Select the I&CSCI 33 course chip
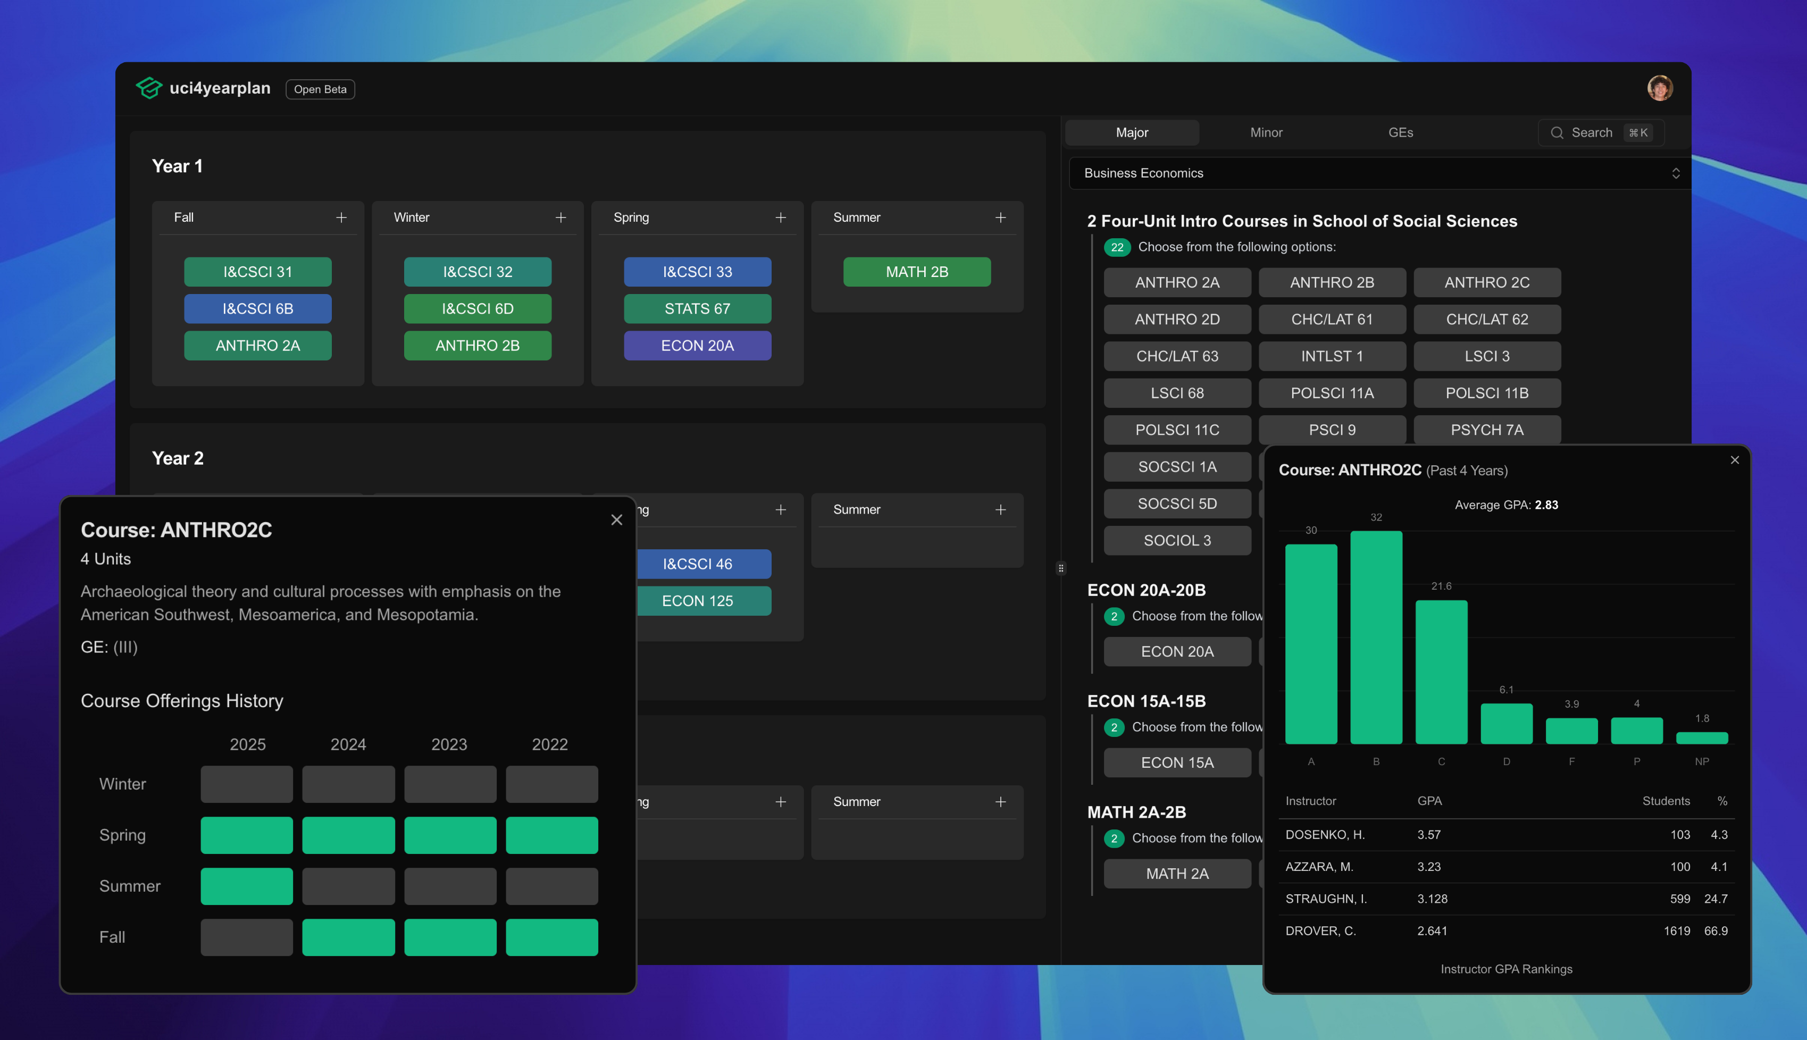Viewport: 1807px width, 1040px height. 697,271
